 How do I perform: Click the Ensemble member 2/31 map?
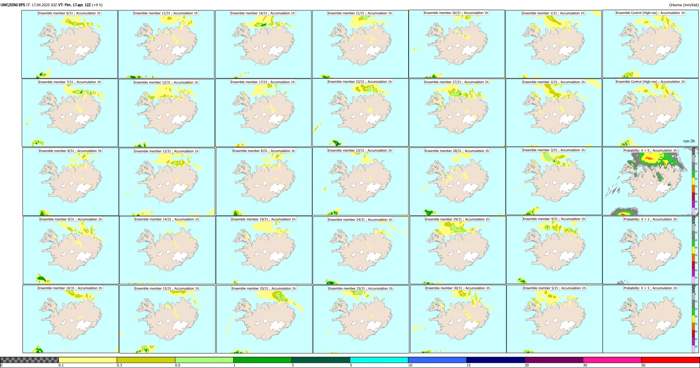click(x=554, y=113)
